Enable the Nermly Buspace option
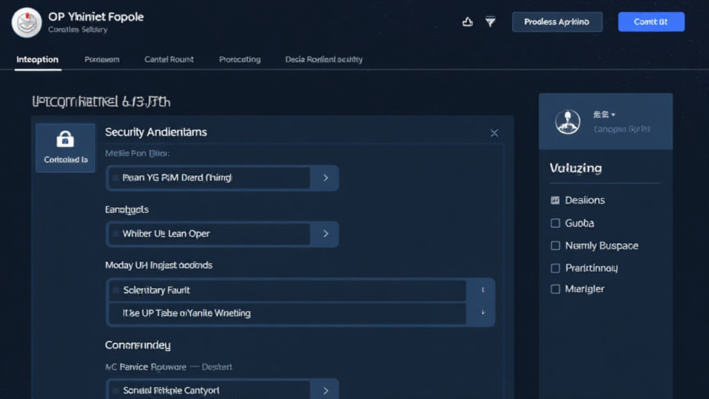The image size is (709, 399). [x=555, y=245]
